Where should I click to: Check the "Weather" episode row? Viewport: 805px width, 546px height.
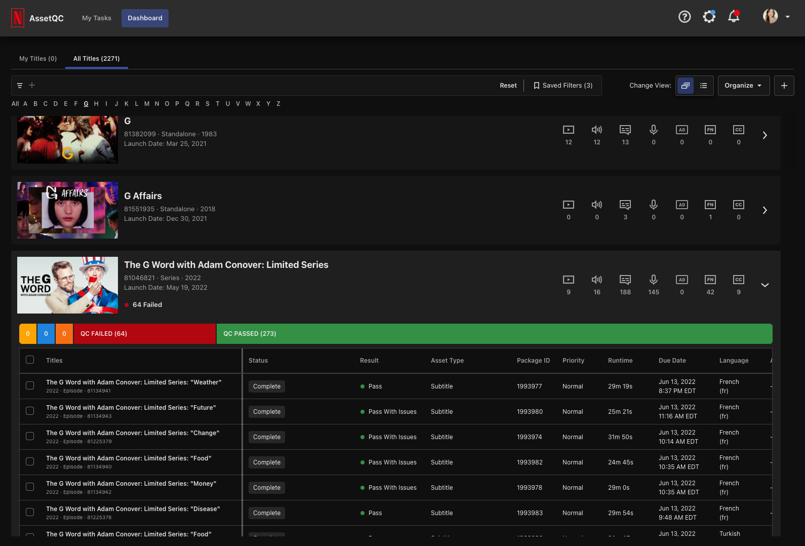click(30, 385)
